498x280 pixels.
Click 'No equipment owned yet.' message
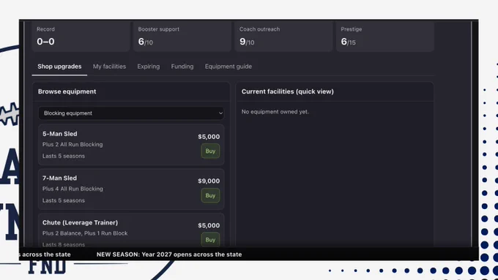[275, 112]
